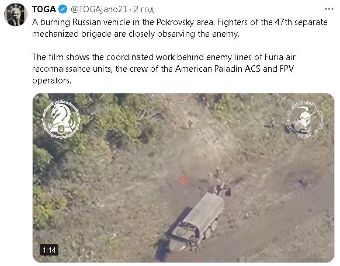This screenshot has width=340, height=266.
Task: Click the '2 год' post timestamp
Action: (144, 9)
